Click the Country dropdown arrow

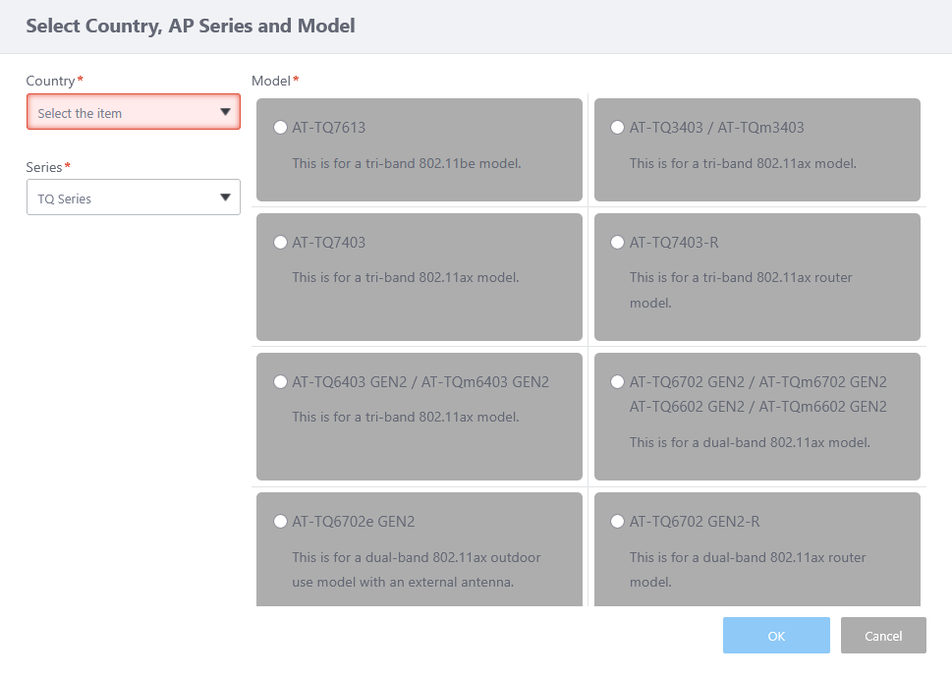coord(225,112)
